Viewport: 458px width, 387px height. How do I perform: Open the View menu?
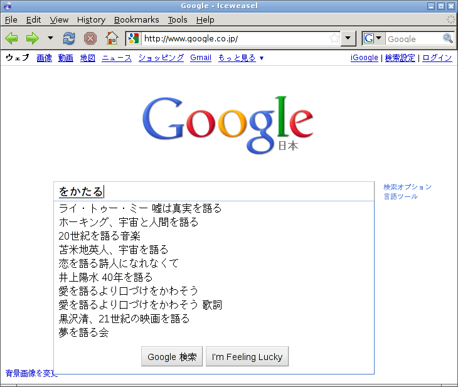59,20
